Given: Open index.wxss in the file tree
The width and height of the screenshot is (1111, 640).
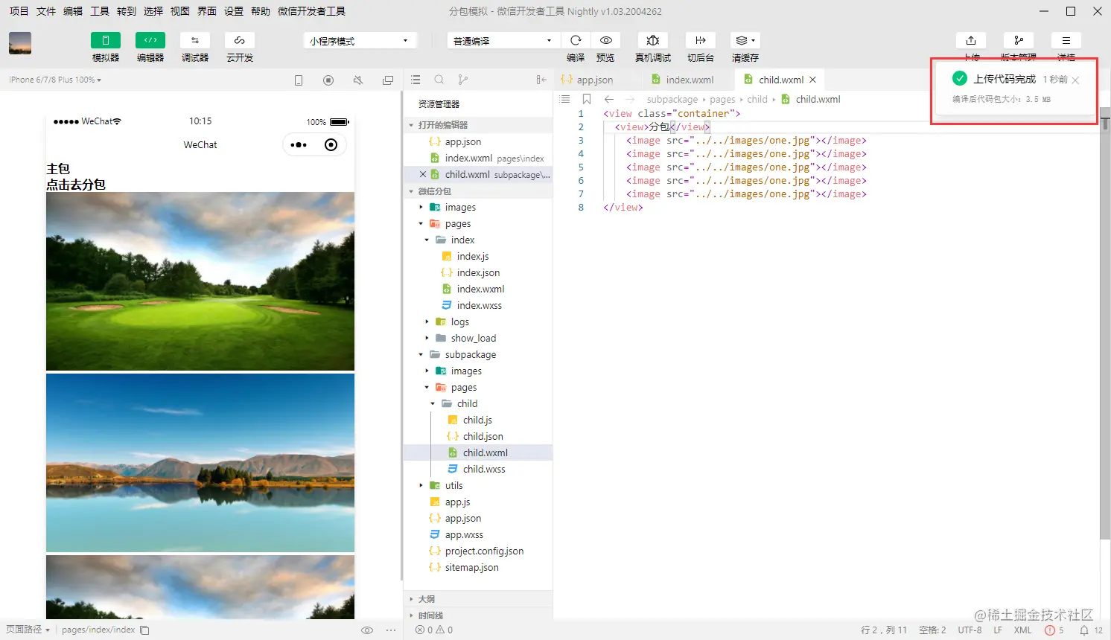Looking at the screenshot, I should tap(479, 306).
